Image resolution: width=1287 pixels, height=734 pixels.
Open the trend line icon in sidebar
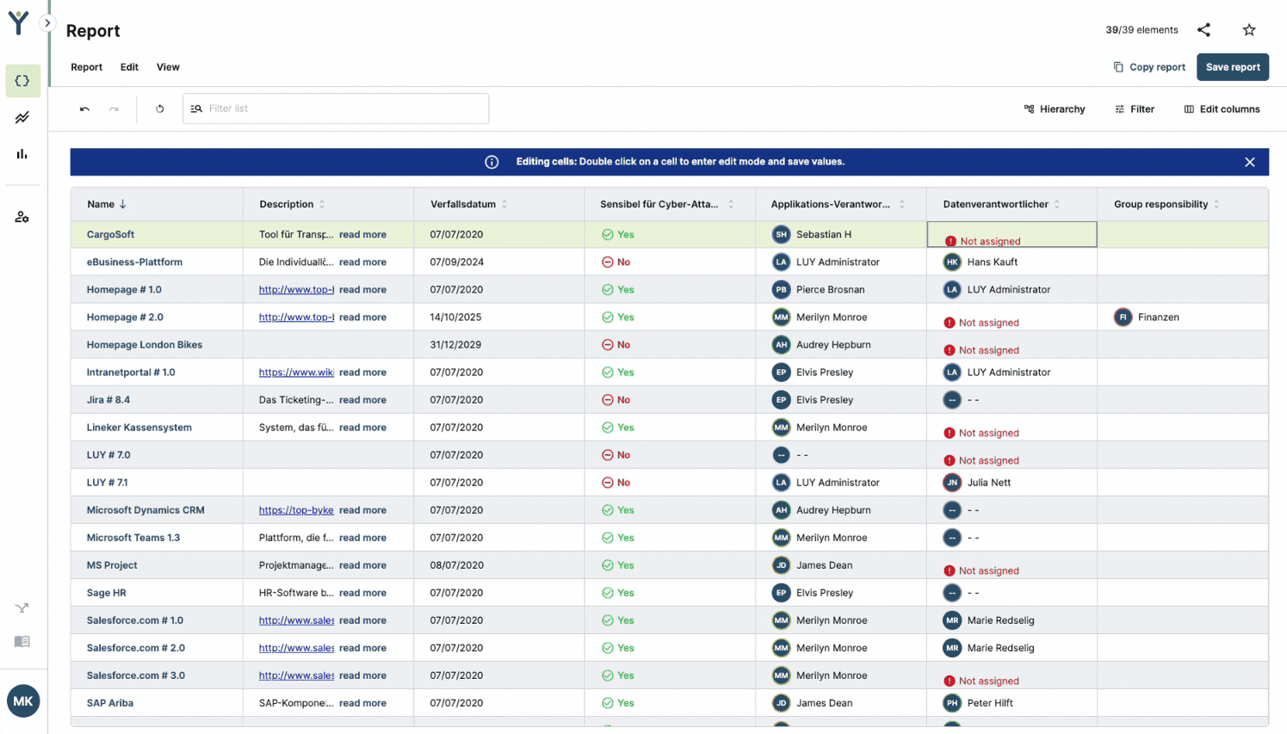(22, 117)
